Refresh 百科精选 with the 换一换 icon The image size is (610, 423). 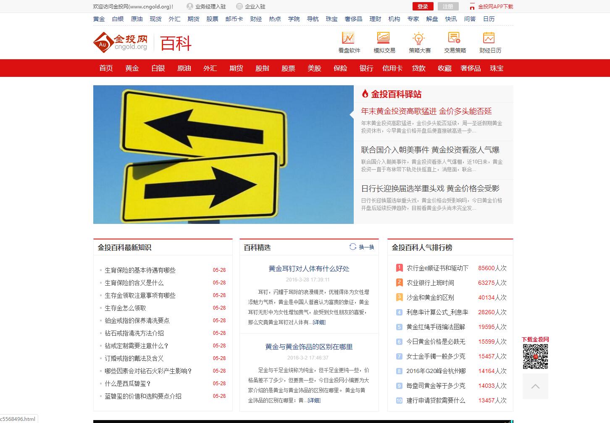[352, 247]
